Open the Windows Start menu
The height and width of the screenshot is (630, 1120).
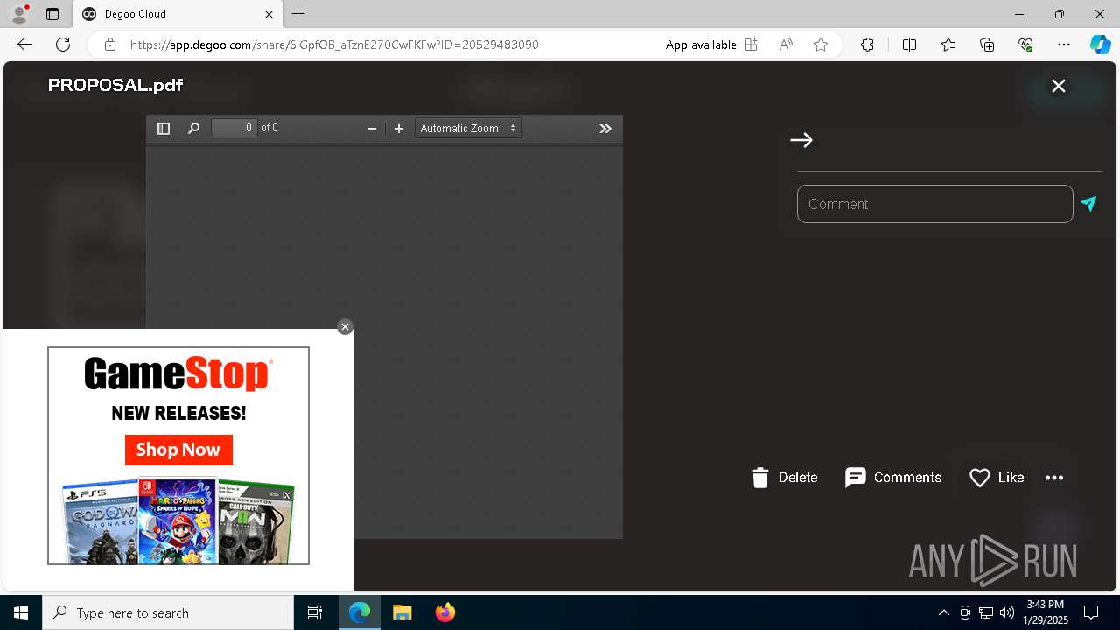coord(21,612)
